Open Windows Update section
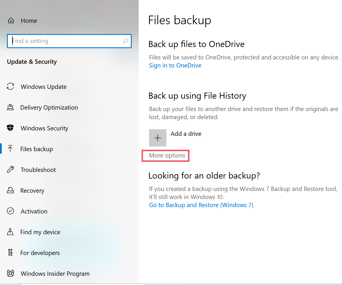The image size is (342, 285). point(44,87)
